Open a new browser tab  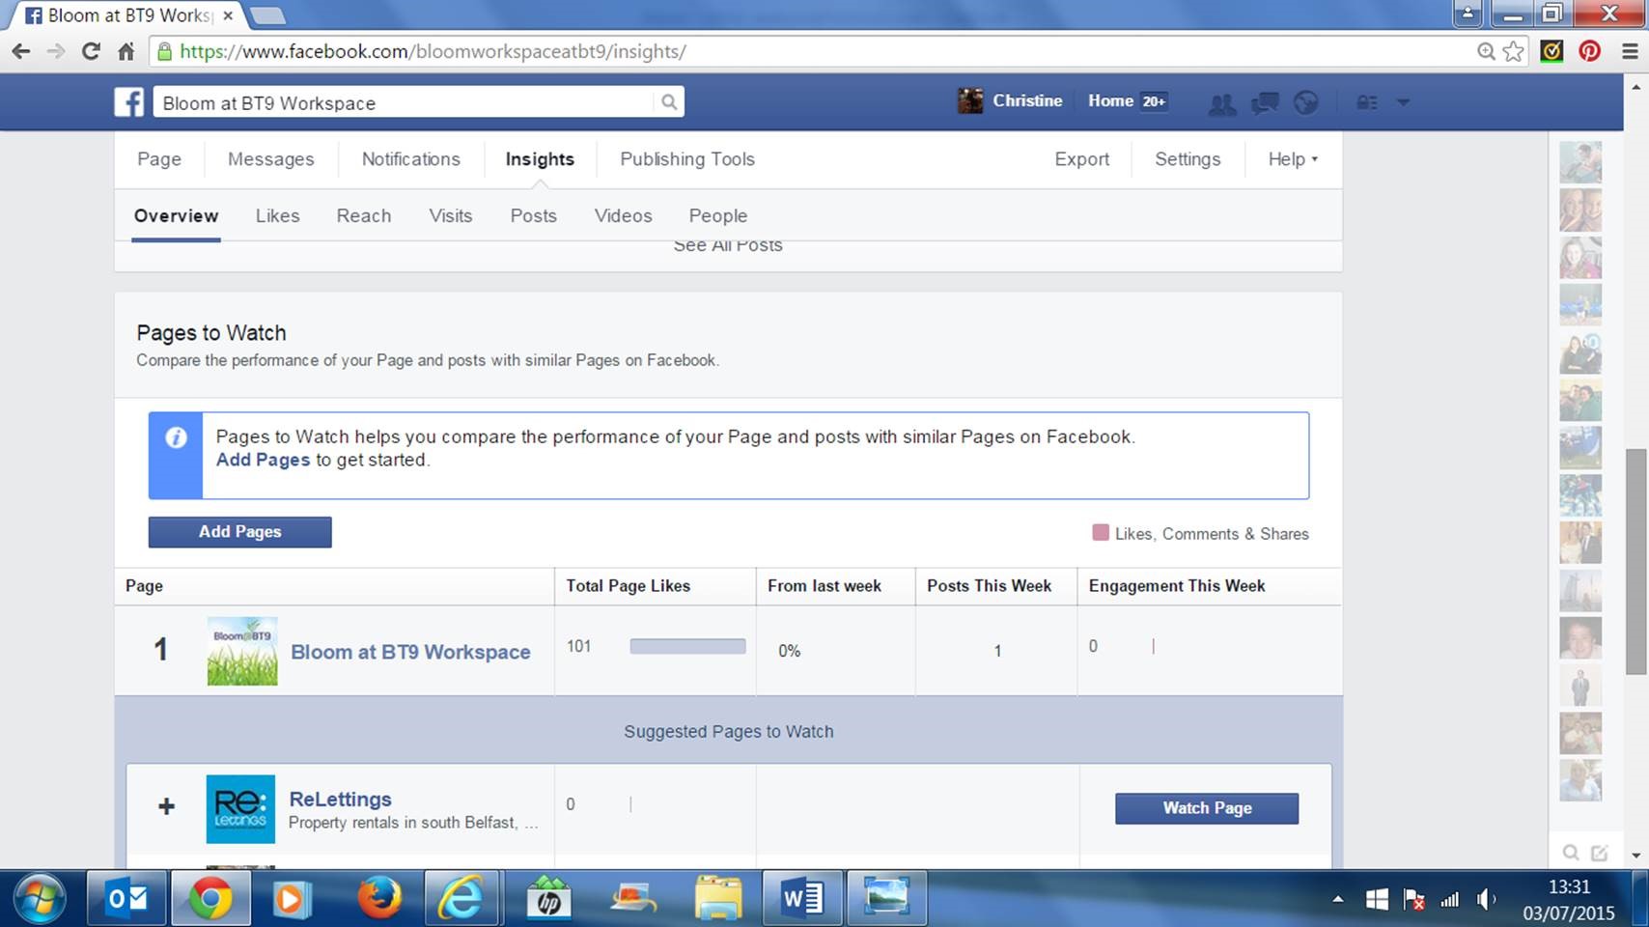point(267,15)
